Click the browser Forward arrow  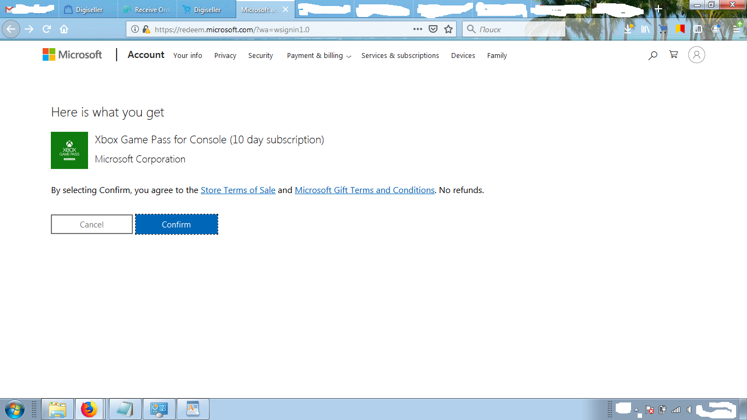(x=30, y=30)
